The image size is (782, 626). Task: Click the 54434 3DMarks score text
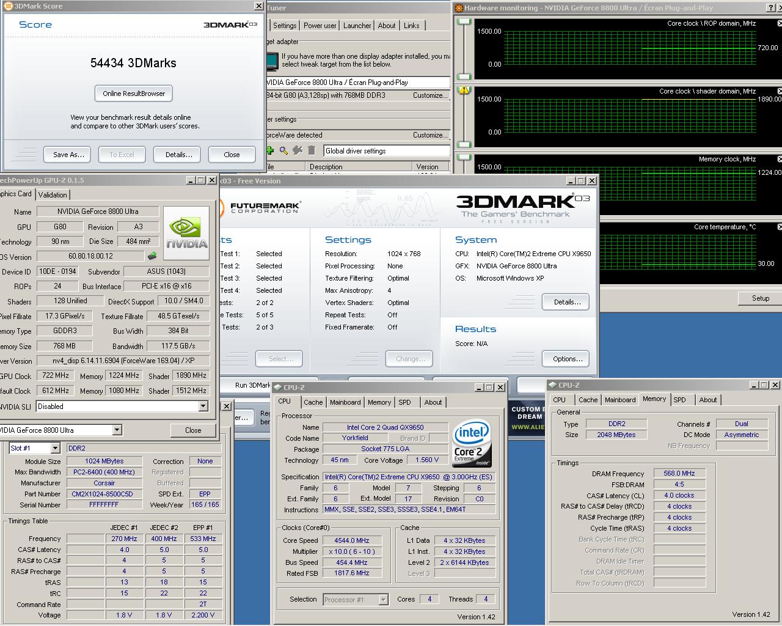(133, 63)
